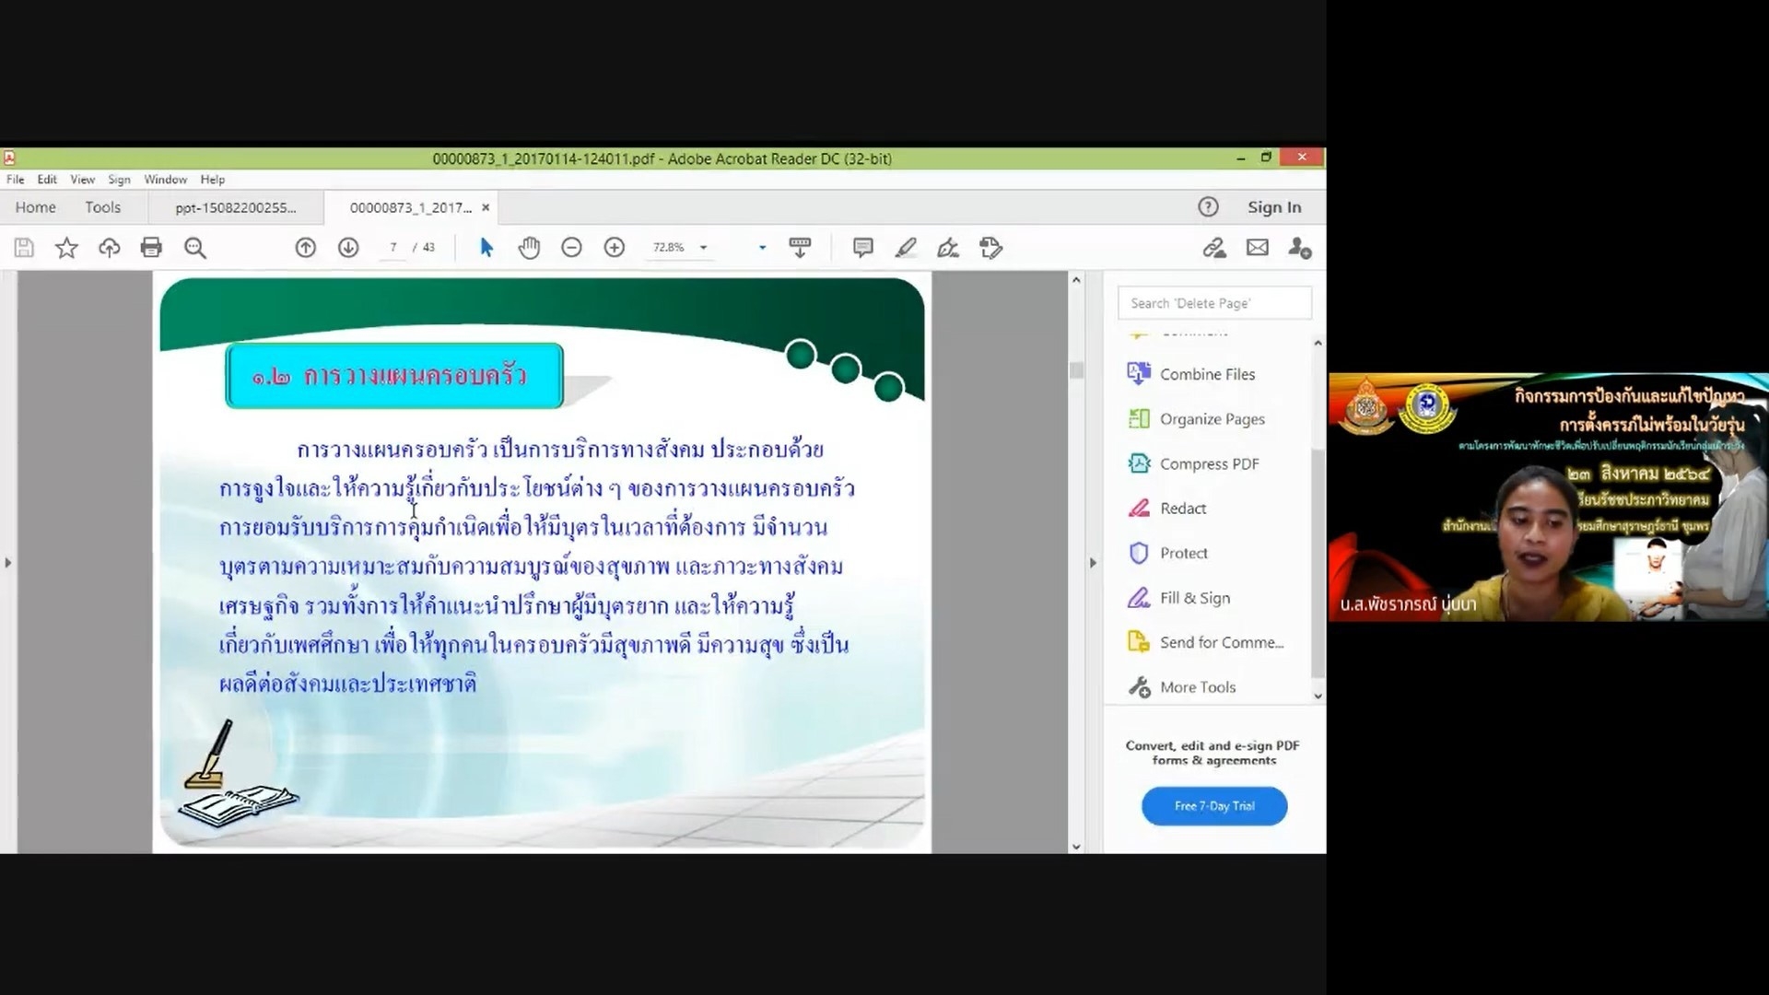Click the document's vertical scrollbar thumb

click(1076, 370)
